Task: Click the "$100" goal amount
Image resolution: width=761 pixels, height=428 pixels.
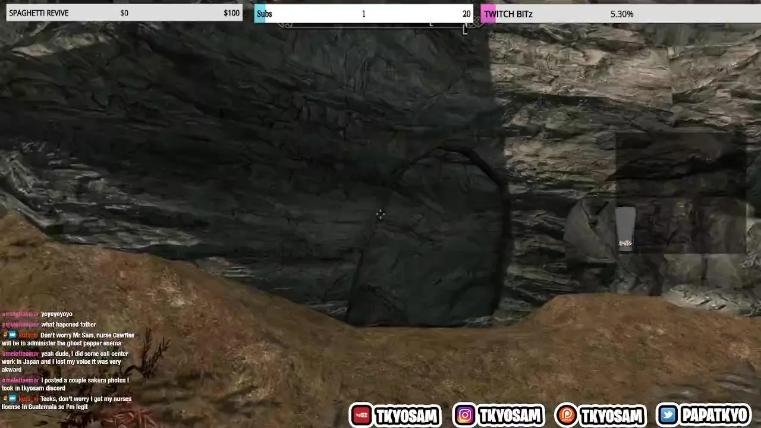Action: point(231,13)
